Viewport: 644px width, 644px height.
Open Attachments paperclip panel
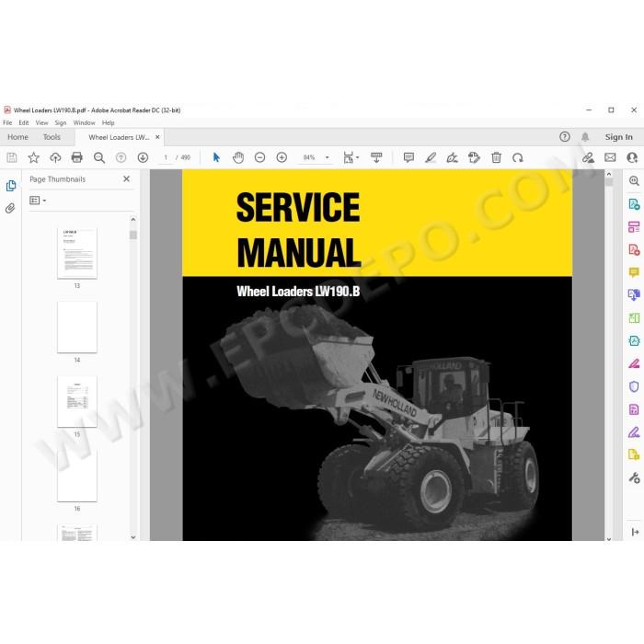point(10,208)
